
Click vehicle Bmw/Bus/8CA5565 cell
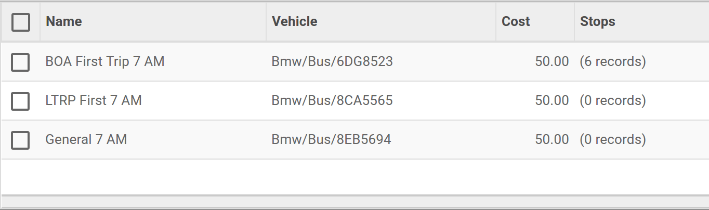tap(332, 100)
